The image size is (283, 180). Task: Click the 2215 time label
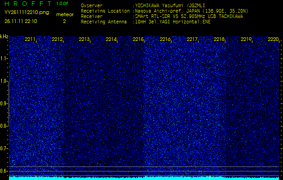[138, 39]
